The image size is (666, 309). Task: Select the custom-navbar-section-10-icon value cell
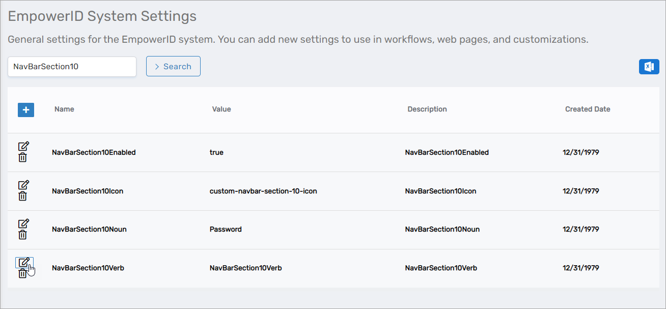click(263, 191)
